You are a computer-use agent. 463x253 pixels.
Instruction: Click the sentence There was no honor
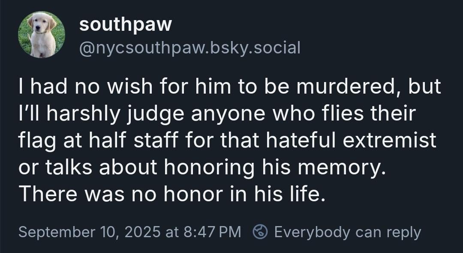(x=172, y=194)
